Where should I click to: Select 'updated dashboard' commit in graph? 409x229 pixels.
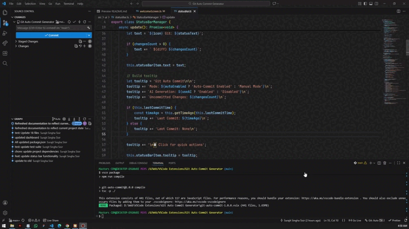click(x=27, y=138)
